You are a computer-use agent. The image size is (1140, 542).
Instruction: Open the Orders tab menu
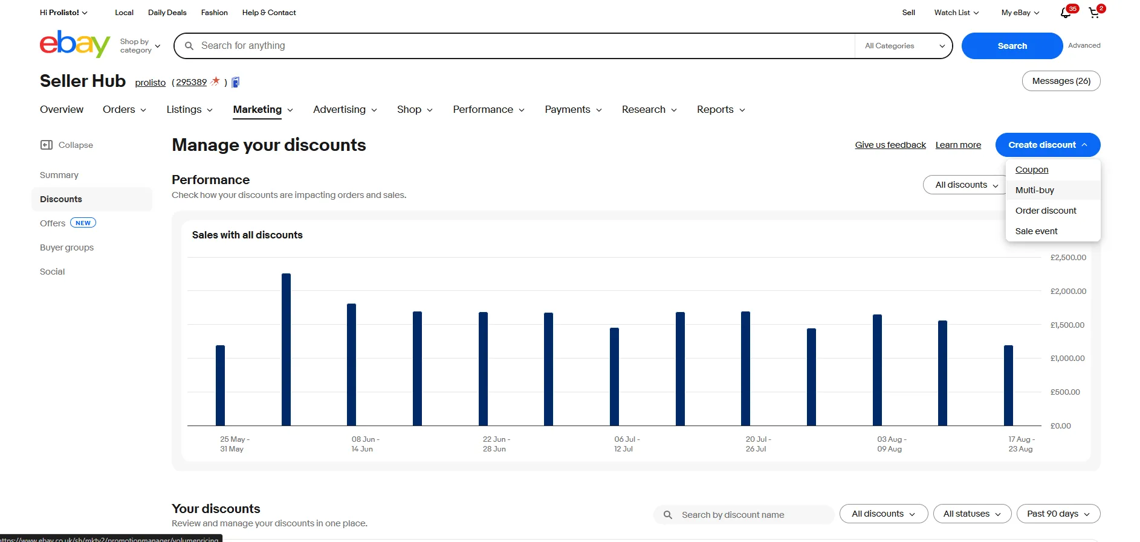point(125,109)
